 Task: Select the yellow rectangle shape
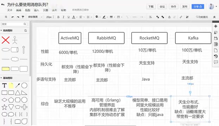6,69
